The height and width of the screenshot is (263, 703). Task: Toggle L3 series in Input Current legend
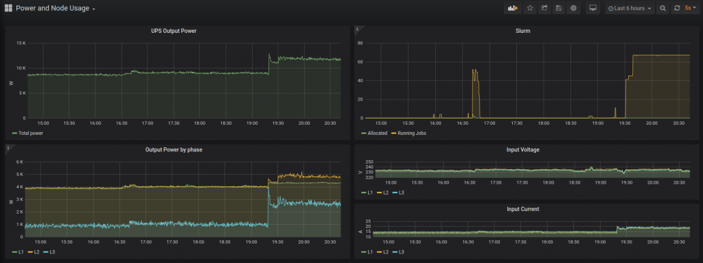[401, 252]
